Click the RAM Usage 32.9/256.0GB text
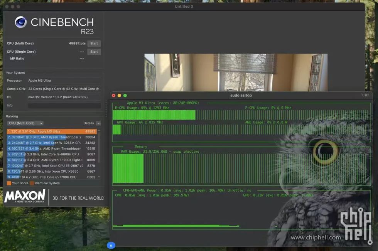 [x=160, y=152]
